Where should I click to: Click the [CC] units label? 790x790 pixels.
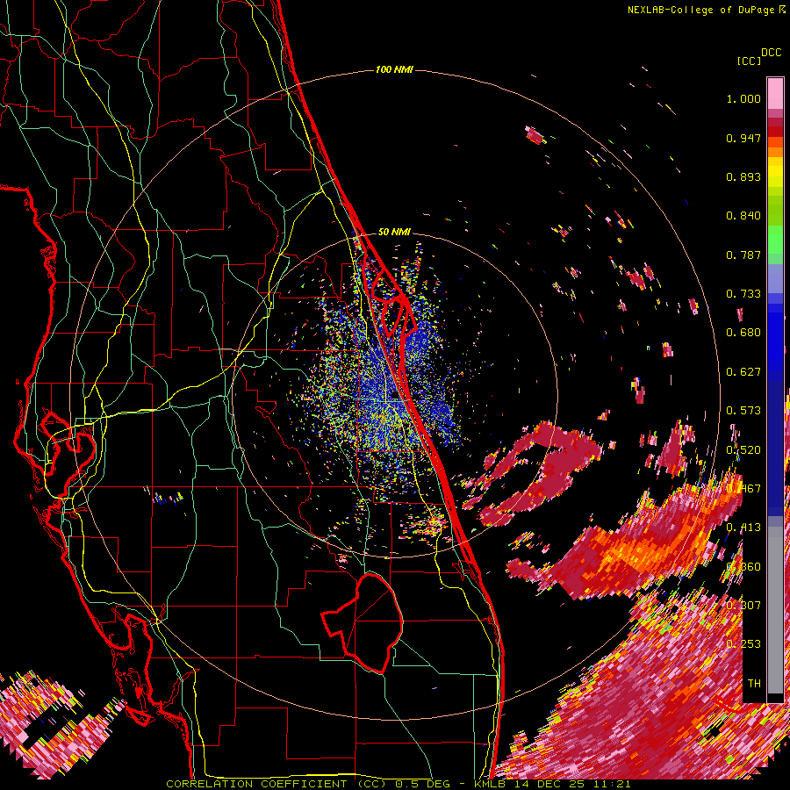click(x=749, y=61)
